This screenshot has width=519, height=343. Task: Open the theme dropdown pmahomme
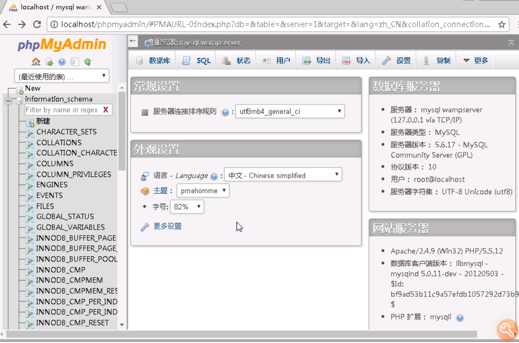(203, 191)
